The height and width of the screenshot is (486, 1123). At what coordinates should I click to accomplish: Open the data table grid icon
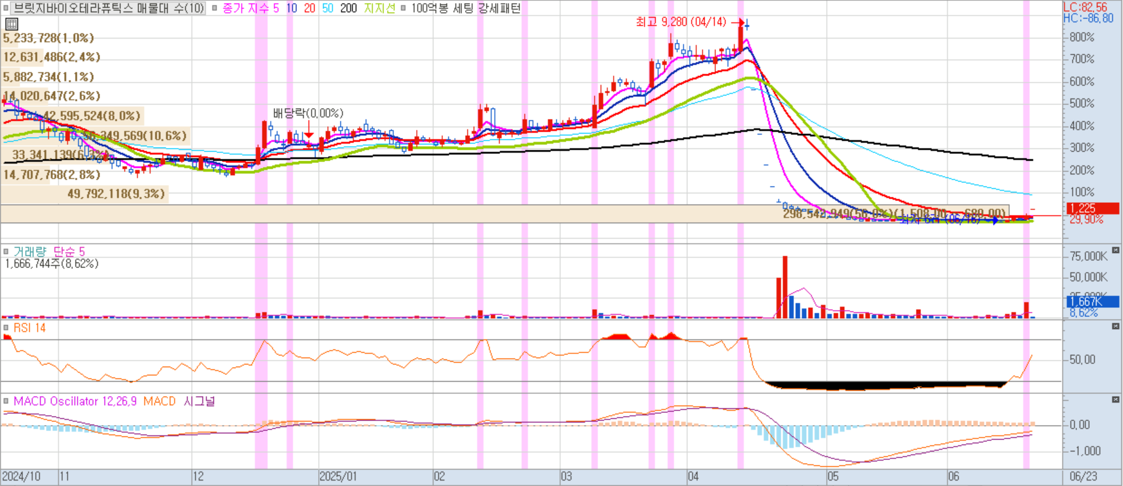11,24
